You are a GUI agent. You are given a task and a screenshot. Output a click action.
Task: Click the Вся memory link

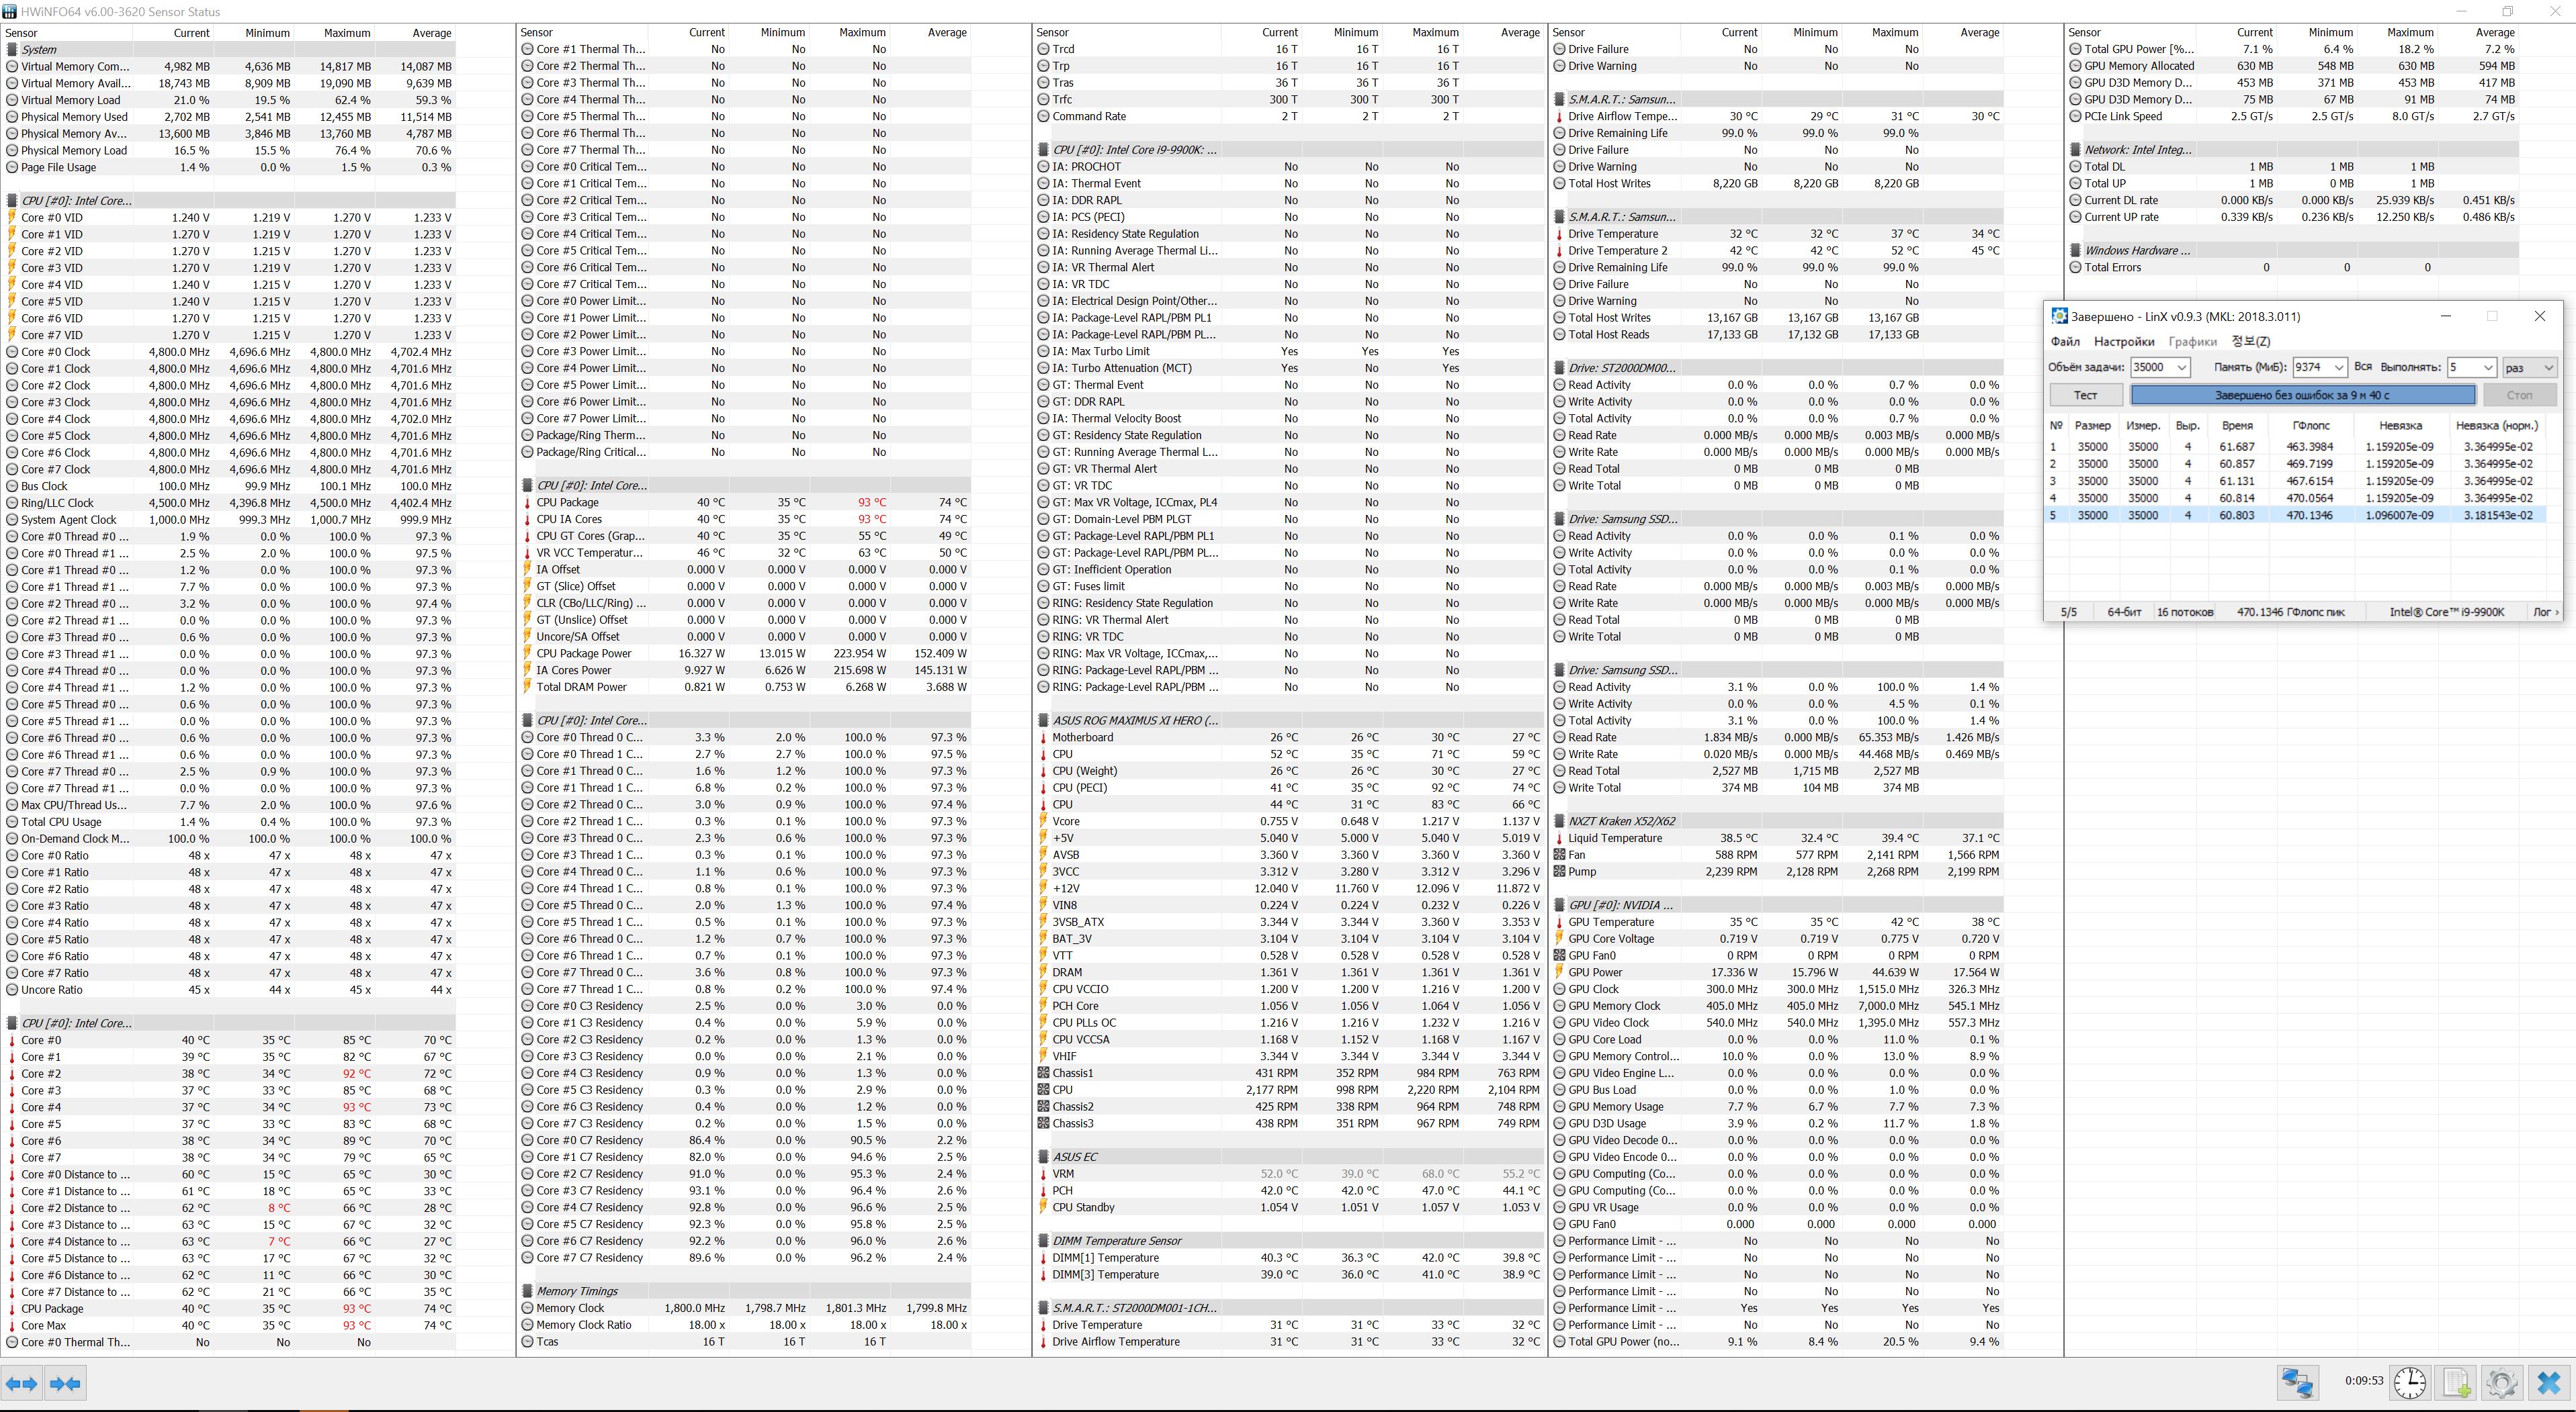point(2363,367)
